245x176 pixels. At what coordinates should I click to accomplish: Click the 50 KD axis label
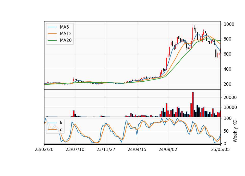tap(226, 131)
